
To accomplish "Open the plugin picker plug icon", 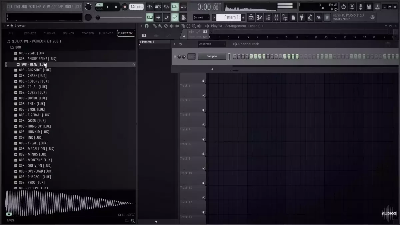I will [302, 17].
